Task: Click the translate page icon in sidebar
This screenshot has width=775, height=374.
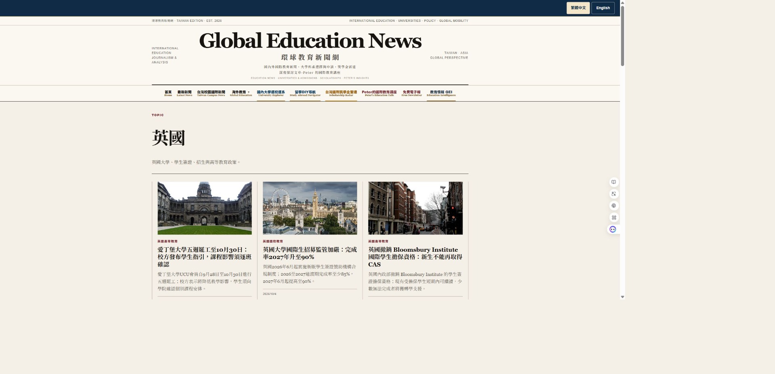Action: [614, 194]
